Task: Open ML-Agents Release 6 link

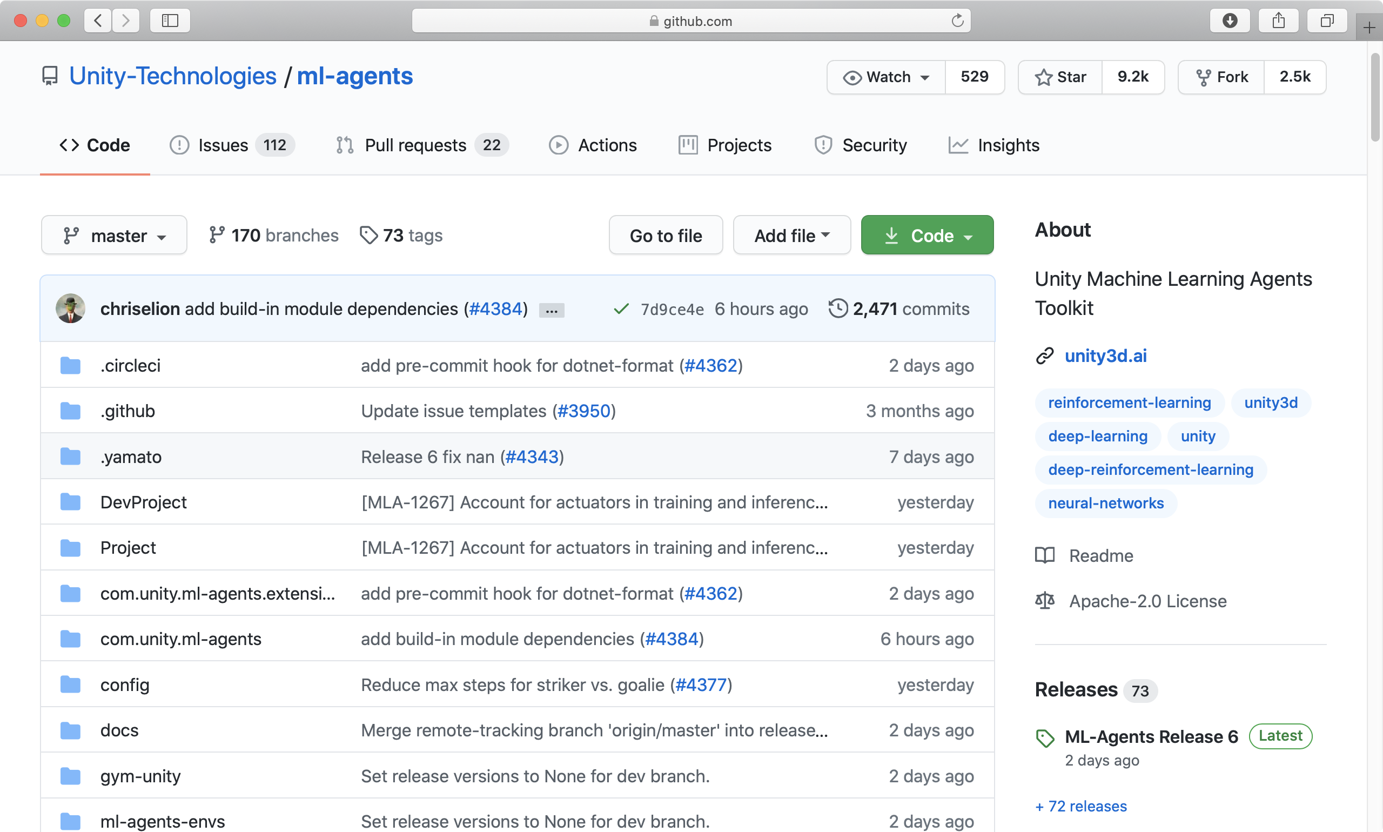Action: [1151, 737]
